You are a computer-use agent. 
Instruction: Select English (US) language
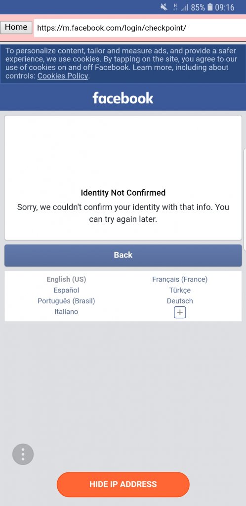pyautogui.click(x=66, y=279)
